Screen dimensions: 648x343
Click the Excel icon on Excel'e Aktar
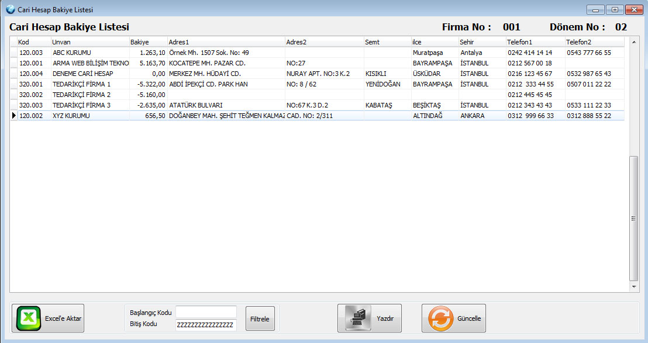(29, 318)
